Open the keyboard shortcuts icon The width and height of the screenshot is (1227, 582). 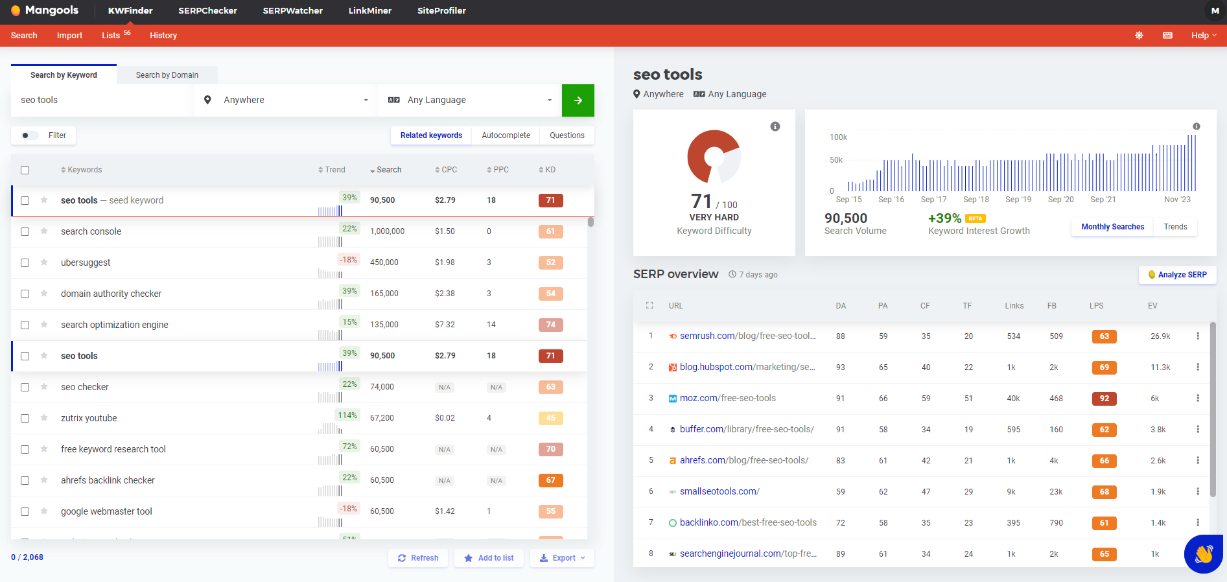(x=1167, y=36)
